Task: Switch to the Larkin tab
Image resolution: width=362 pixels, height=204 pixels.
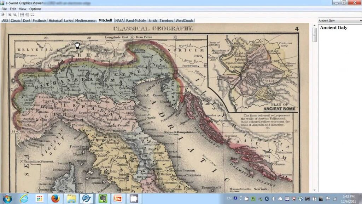Action: pyautogui.click(x=68, y=21)
